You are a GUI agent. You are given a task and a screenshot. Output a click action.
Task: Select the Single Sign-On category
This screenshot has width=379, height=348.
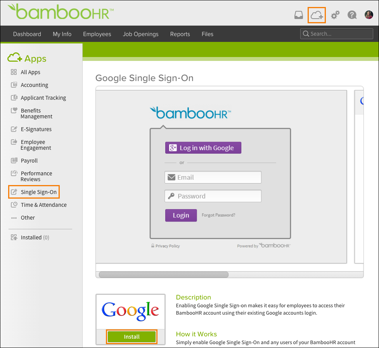[34, 192]
